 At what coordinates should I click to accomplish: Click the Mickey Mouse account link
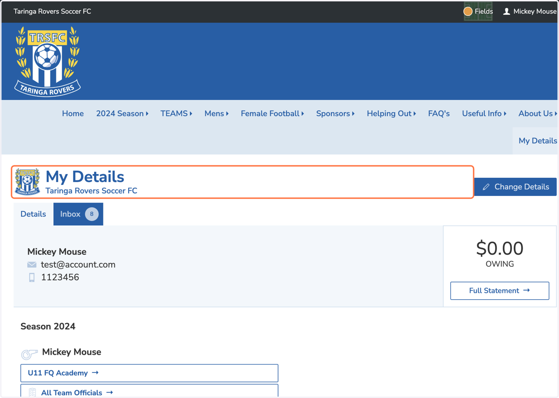530,11
